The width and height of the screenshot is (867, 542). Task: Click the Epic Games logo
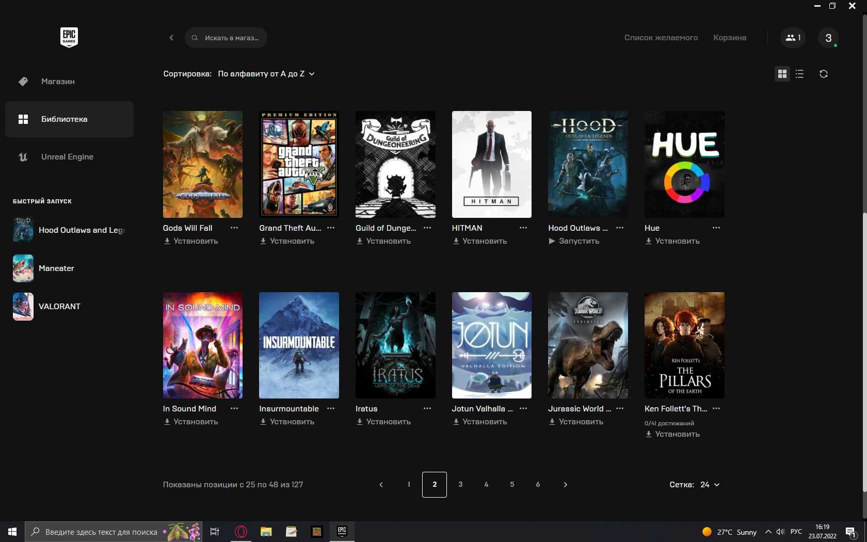[x=69, y=37]
